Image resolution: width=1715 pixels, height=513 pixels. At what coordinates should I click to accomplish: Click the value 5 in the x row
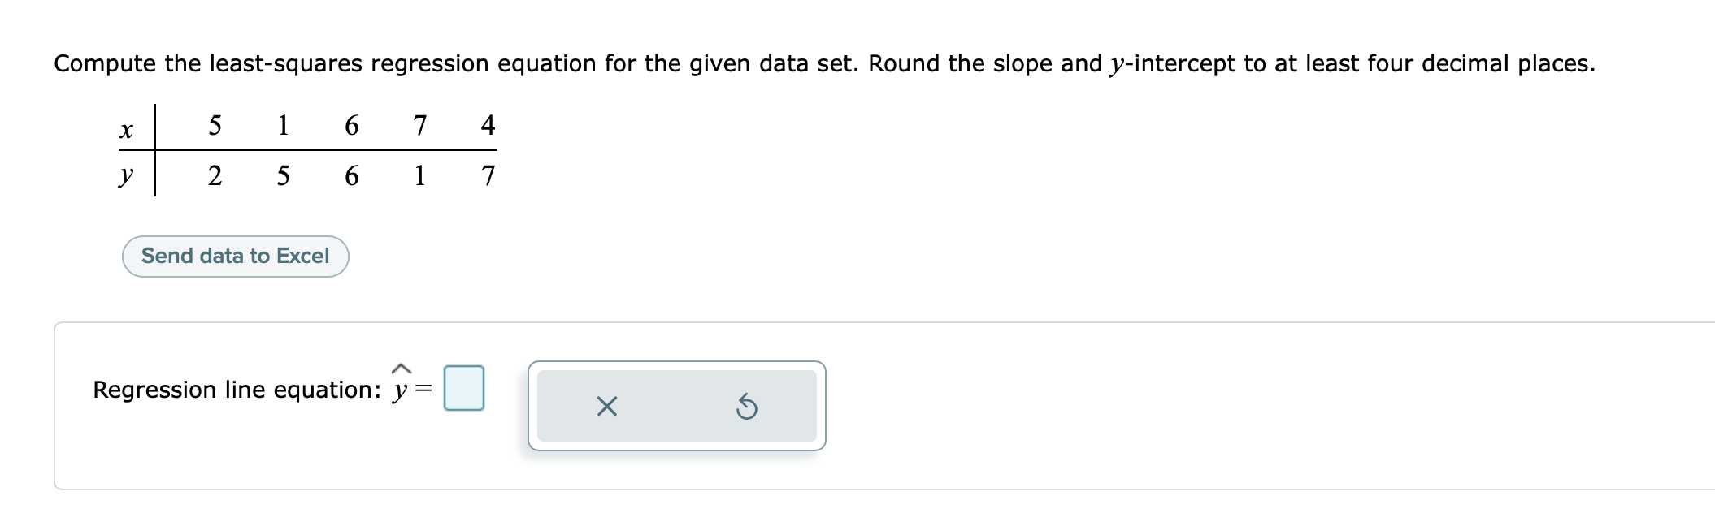(x=214, y=126)
